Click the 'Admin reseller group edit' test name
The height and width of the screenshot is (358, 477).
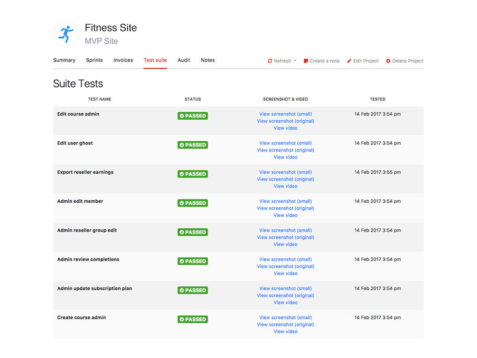pyautogui.click(x=87, y=231)
